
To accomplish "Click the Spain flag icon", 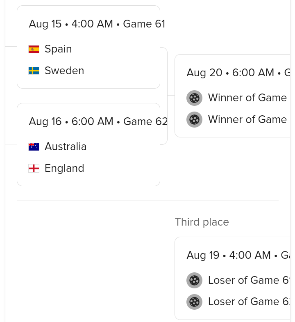I will (34, 49).
